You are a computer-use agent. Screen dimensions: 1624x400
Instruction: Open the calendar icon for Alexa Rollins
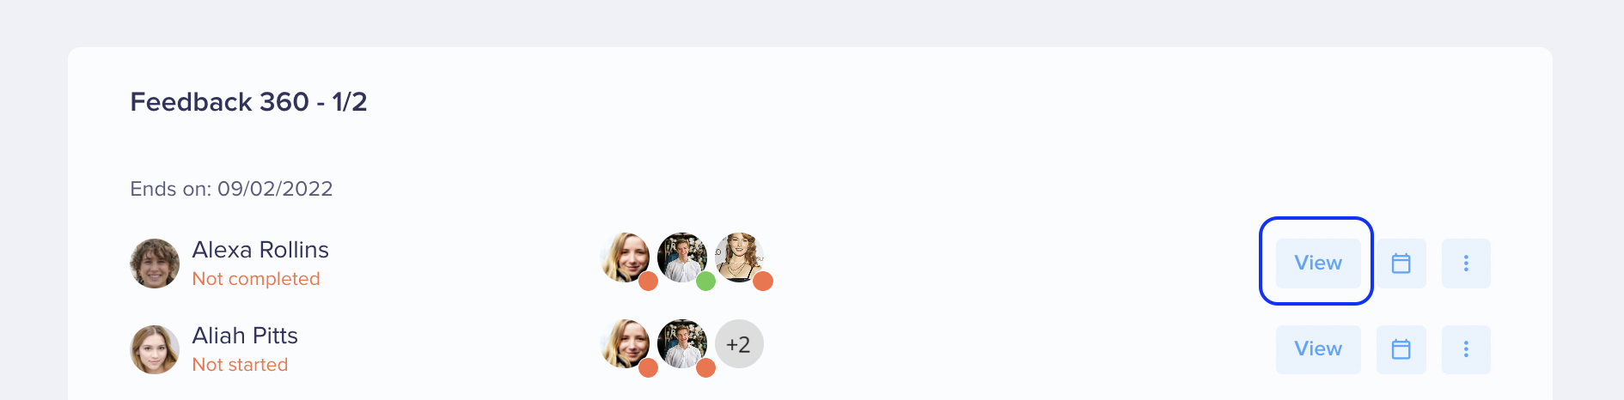1401,264
